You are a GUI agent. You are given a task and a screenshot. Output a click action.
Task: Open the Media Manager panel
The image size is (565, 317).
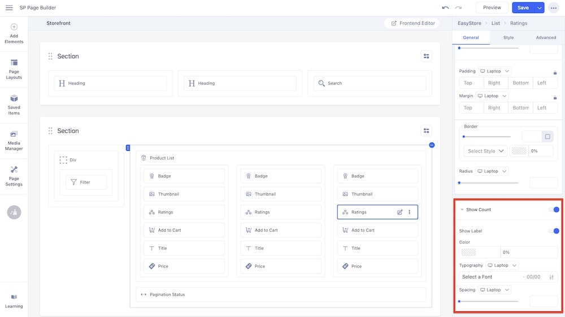[14, 141]
